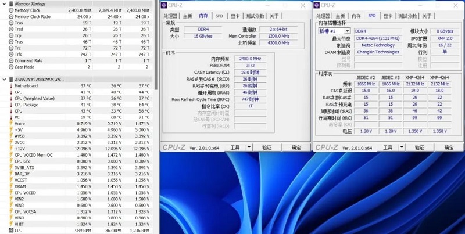The width and height of the screenshot is (465, 234).
Task: Click the chip icon beside ASUS ROG MAXIMUS XII
Action: point(11,80)
